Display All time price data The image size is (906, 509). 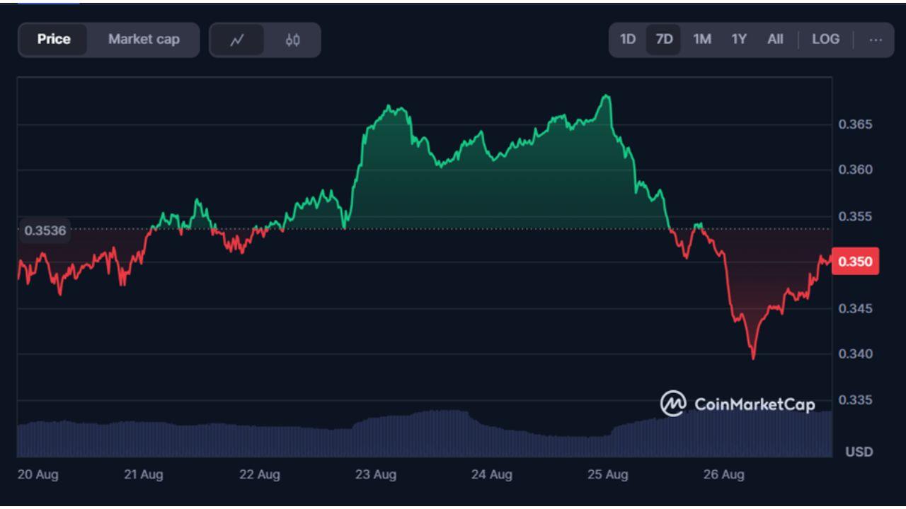775,40
